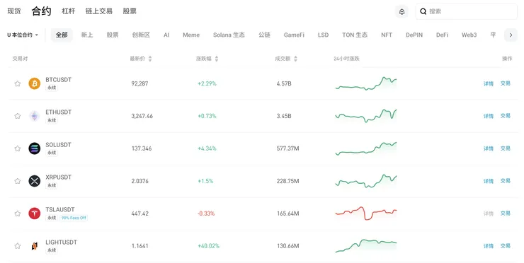Select the NFT category filter

[x=387, y=35]
